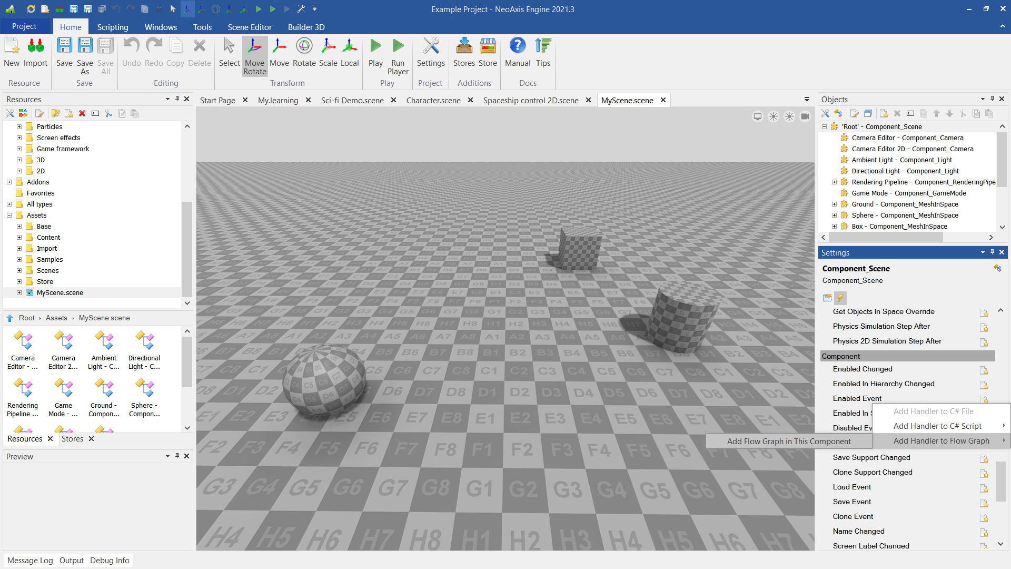
Task: Toggle viewport display monitor button
Action: pyautogui.click(x=757, y=116)
